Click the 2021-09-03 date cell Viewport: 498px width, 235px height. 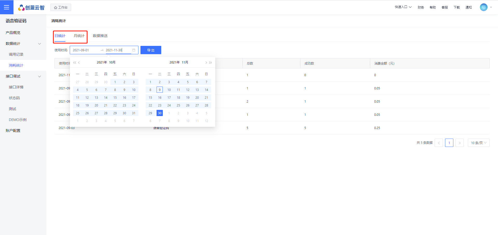(66, 128)
